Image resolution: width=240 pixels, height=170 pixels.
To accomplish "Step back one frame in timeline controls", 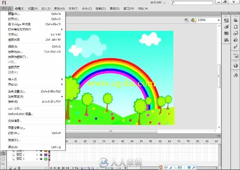I will point(55,168).
